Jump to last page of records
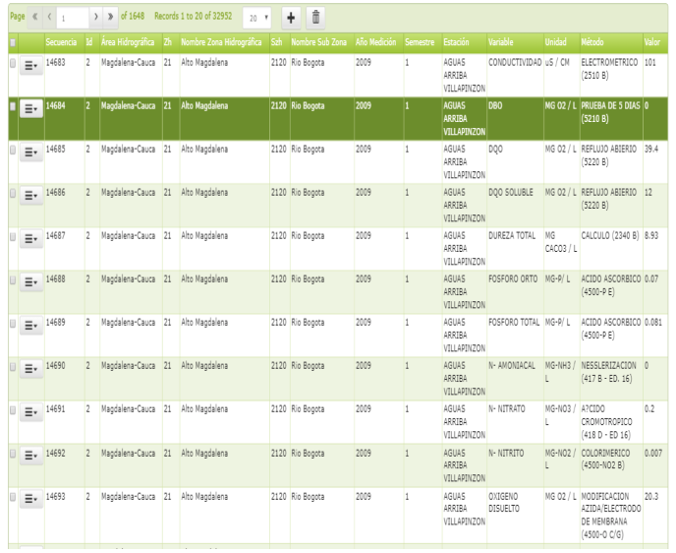The width and height of the screenshot is (676, 553). click(x=110, y=18)
